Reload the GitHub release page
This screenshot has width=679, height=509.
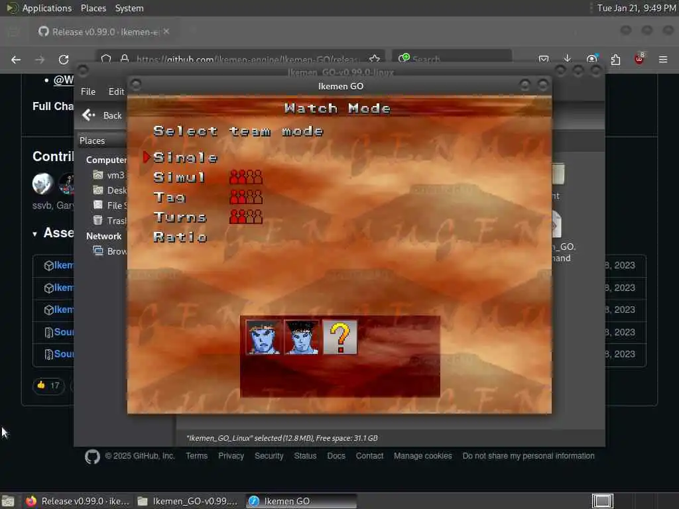64,60
